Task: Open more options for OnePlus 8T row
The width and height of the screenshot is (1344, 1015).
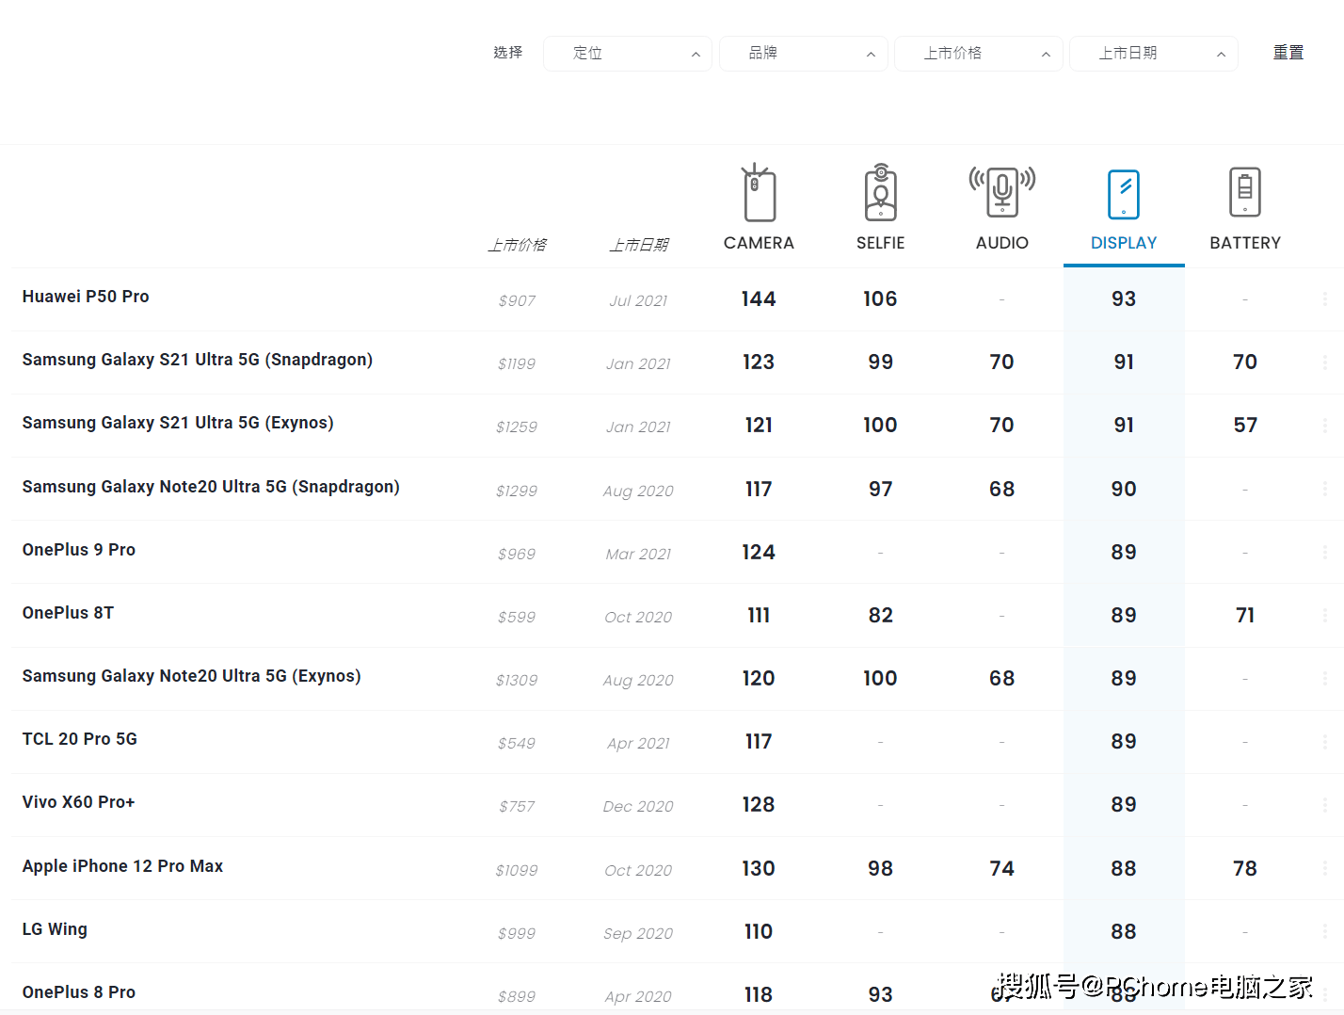Action: click(x=1324, y=615)
